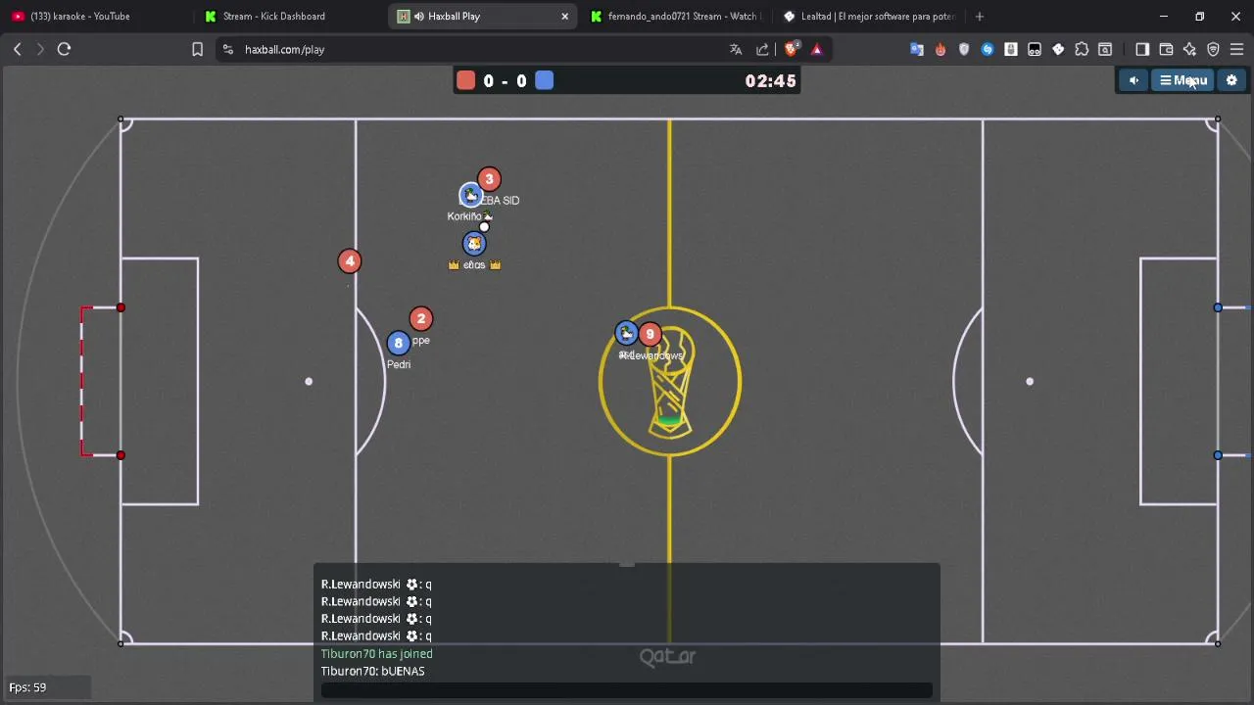Mute the Haxball game sound
This screenshot has height=705, width=1254.
tap(1133, 80)
